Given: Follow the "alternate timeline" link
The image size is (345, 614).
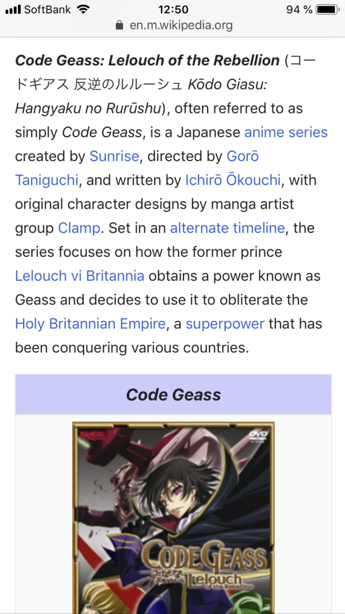Looking at the screenshot, I should point(227,228).
